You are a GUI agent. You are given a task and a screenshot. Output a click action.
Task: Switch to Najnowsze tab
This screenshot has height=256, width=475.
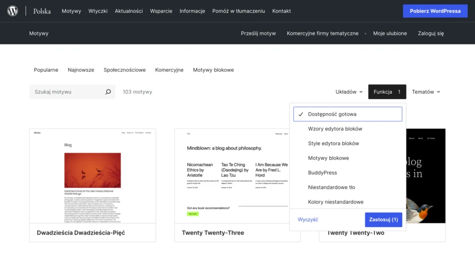pos(81,70)
